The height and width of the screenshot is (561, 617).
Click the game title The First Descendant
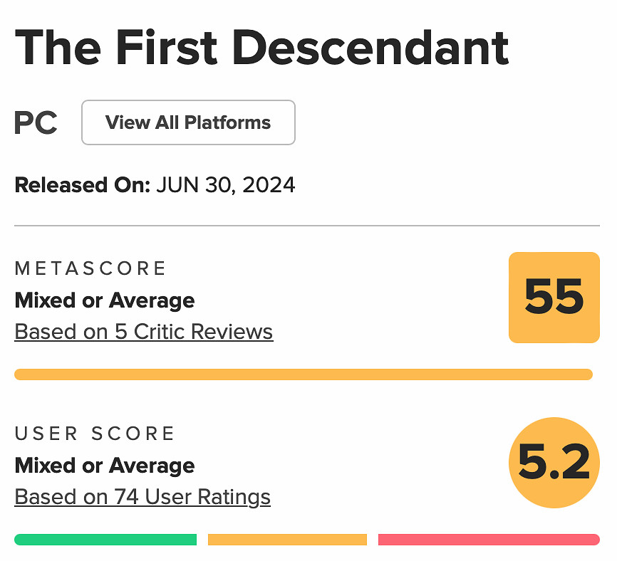(261, 48)
